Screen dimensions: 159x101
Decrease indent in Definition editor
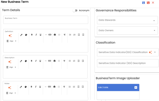pyautogui.click(x=79, y=35)
